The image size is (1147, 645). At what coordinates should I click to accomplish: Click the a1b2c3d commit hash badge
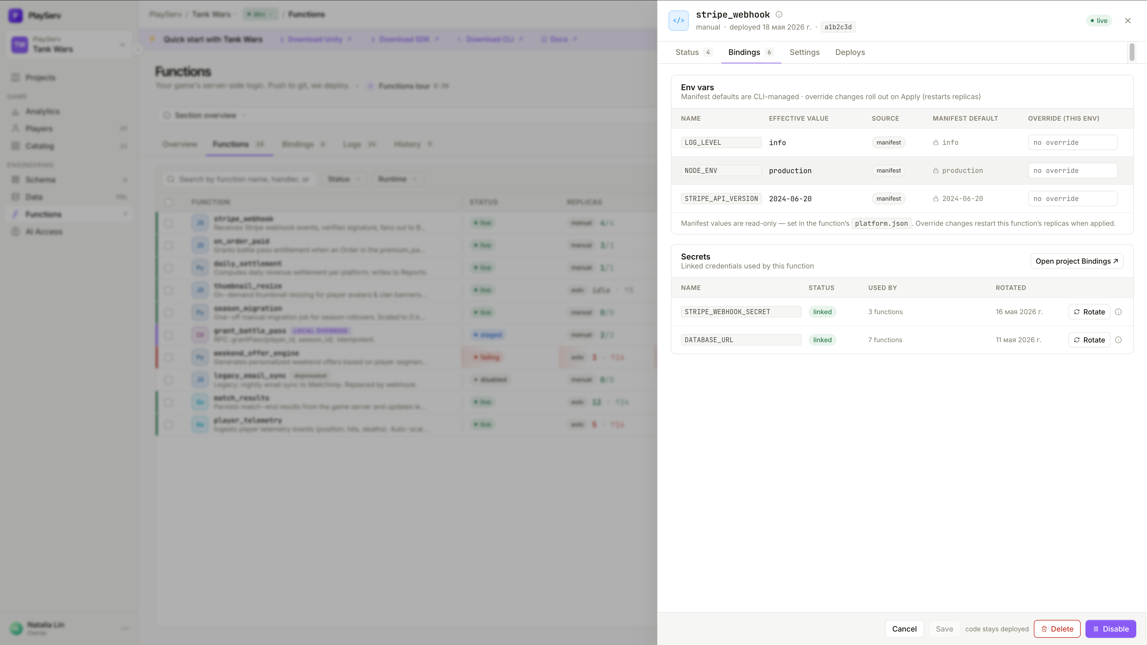click(x=838, y=27)
